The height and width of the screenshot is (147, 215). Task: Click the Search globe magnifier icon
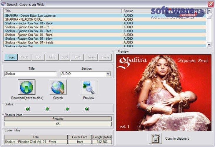pos(58,87)
